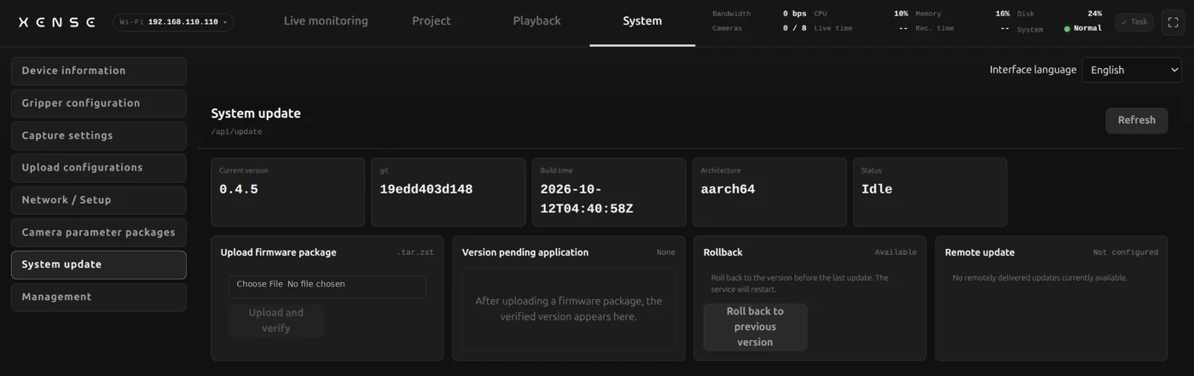This screenshot has height=376, width=1194.
Task: Switch to the Playback tab
Action: 536,21
